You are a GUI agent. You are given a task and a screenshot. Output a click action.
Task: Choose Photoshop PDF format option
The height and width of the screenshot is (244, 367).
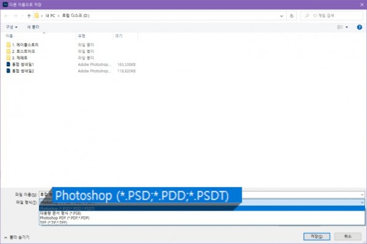pos(65,218)
